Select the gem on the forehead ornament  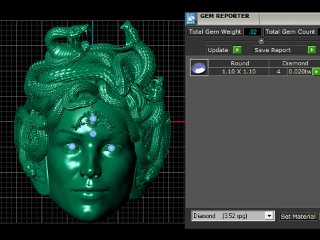click(x=93, y=119)
